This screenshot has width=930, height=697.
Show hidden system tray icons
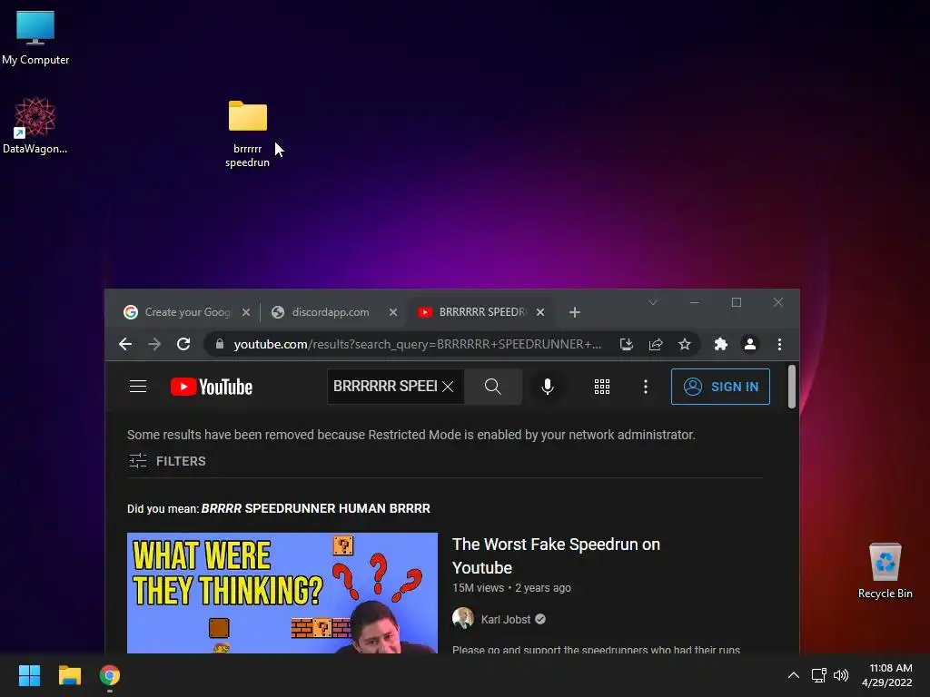click(793, 675)
